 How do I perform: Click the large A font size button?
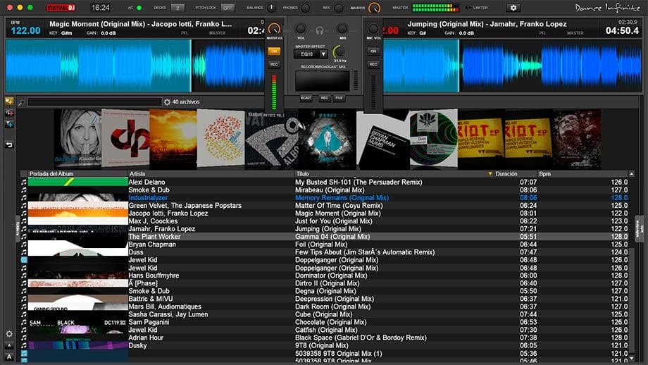pos(9,357)
